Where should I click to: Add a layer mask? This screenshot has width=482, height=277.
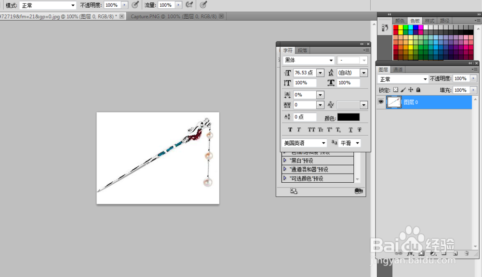[421, 253]
